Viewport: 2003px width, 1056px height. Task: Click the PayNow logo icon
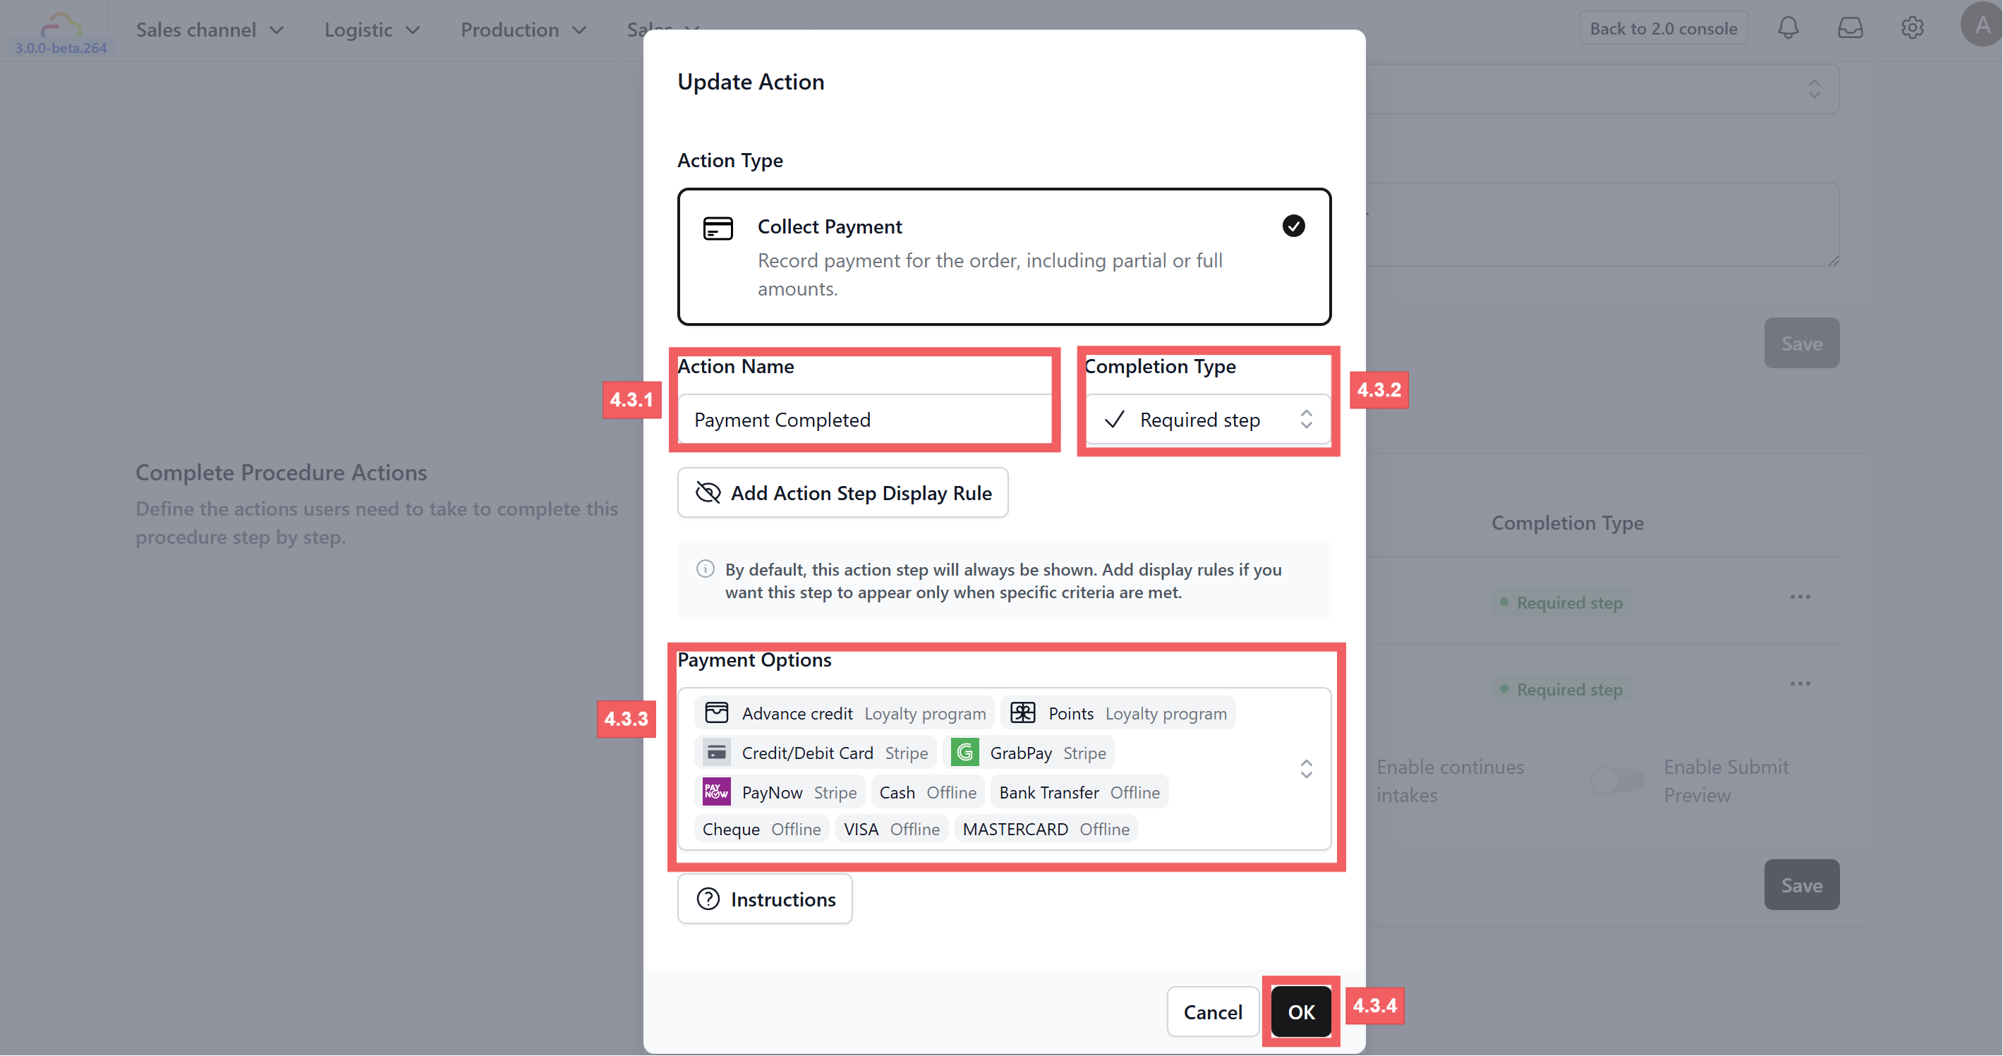(x=715, y=791)
